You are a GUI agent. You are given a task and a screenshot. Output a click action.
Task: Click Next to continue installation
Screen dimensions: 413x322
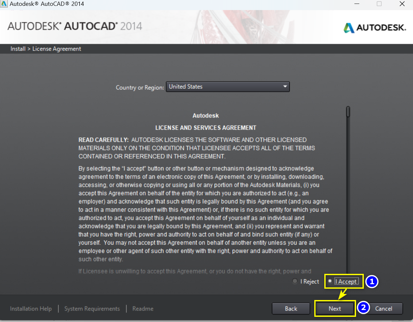335,309
